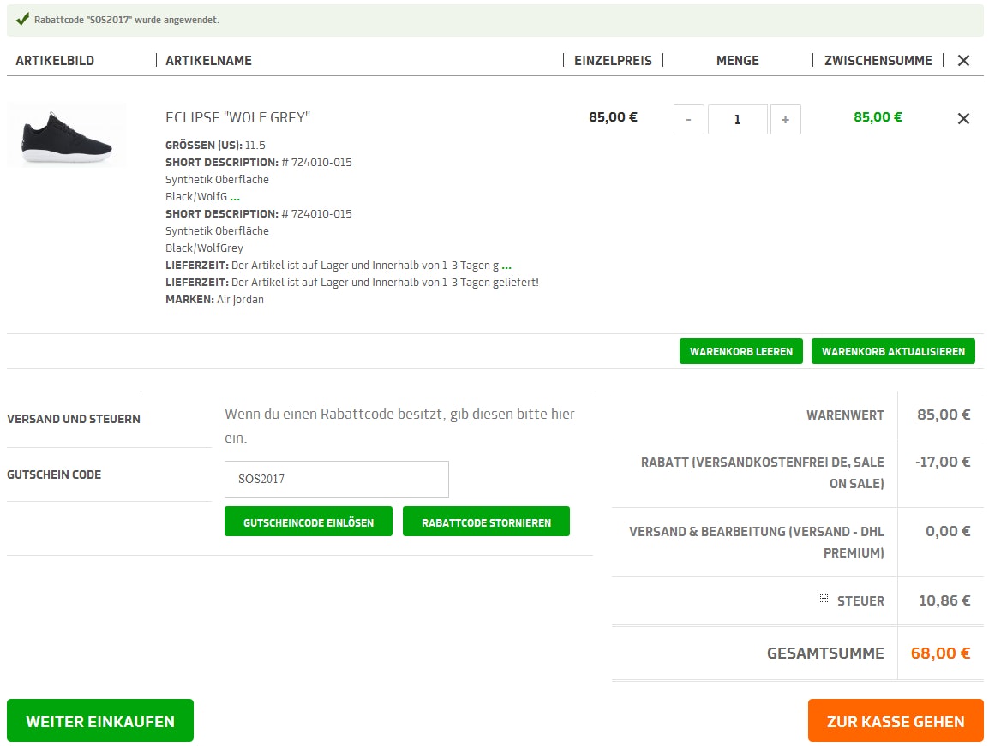Continue shopping with Weiter Einkaufen

[x=100, y=720]
